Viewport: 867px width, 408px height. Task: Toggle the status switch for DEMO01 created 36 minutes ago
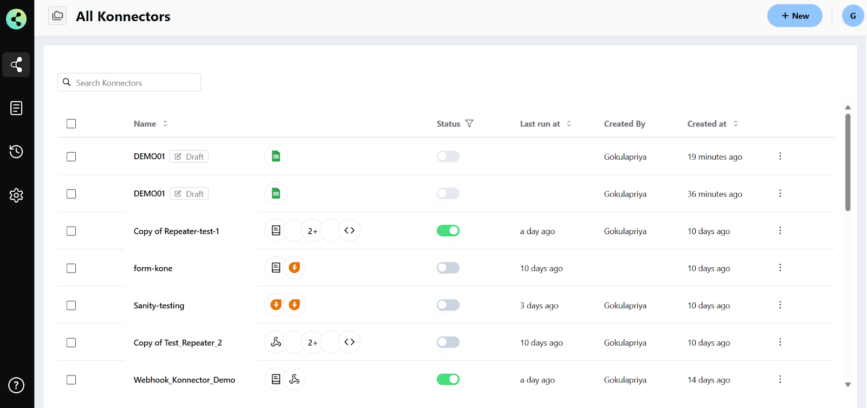[x=448, y=193]
